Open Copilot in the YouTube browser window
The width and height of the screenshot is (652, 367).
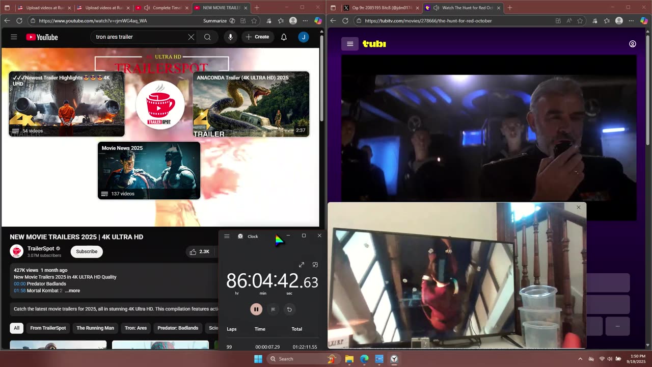click(318, 21)
